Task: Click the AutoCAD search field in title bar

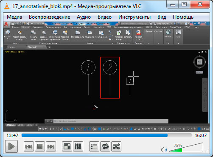Action: [x=135, y=24]
